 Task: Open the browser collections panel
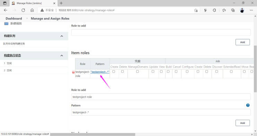[233, 10]
